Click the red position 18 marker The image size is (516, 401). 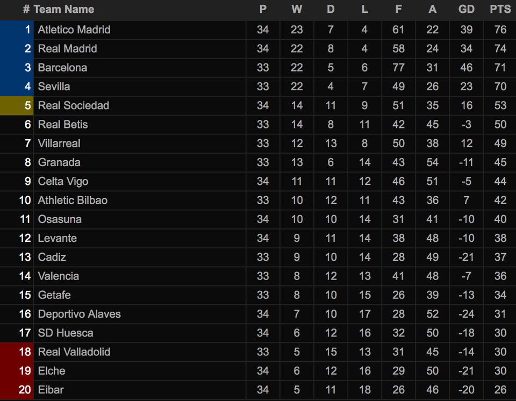[17, 352]
